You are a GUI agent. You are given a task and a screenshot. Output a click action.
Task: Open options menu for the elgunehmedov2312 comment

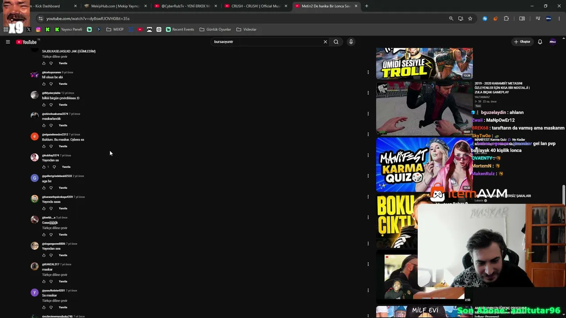click(368, 134)
